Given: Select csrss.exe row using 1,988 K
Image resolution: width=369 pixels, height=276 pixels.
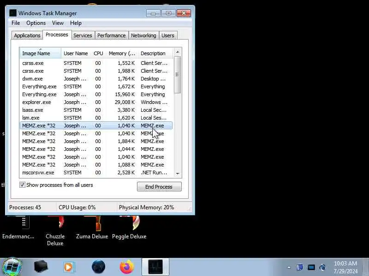Looking at the screenshot, I should tap(96, 71).
